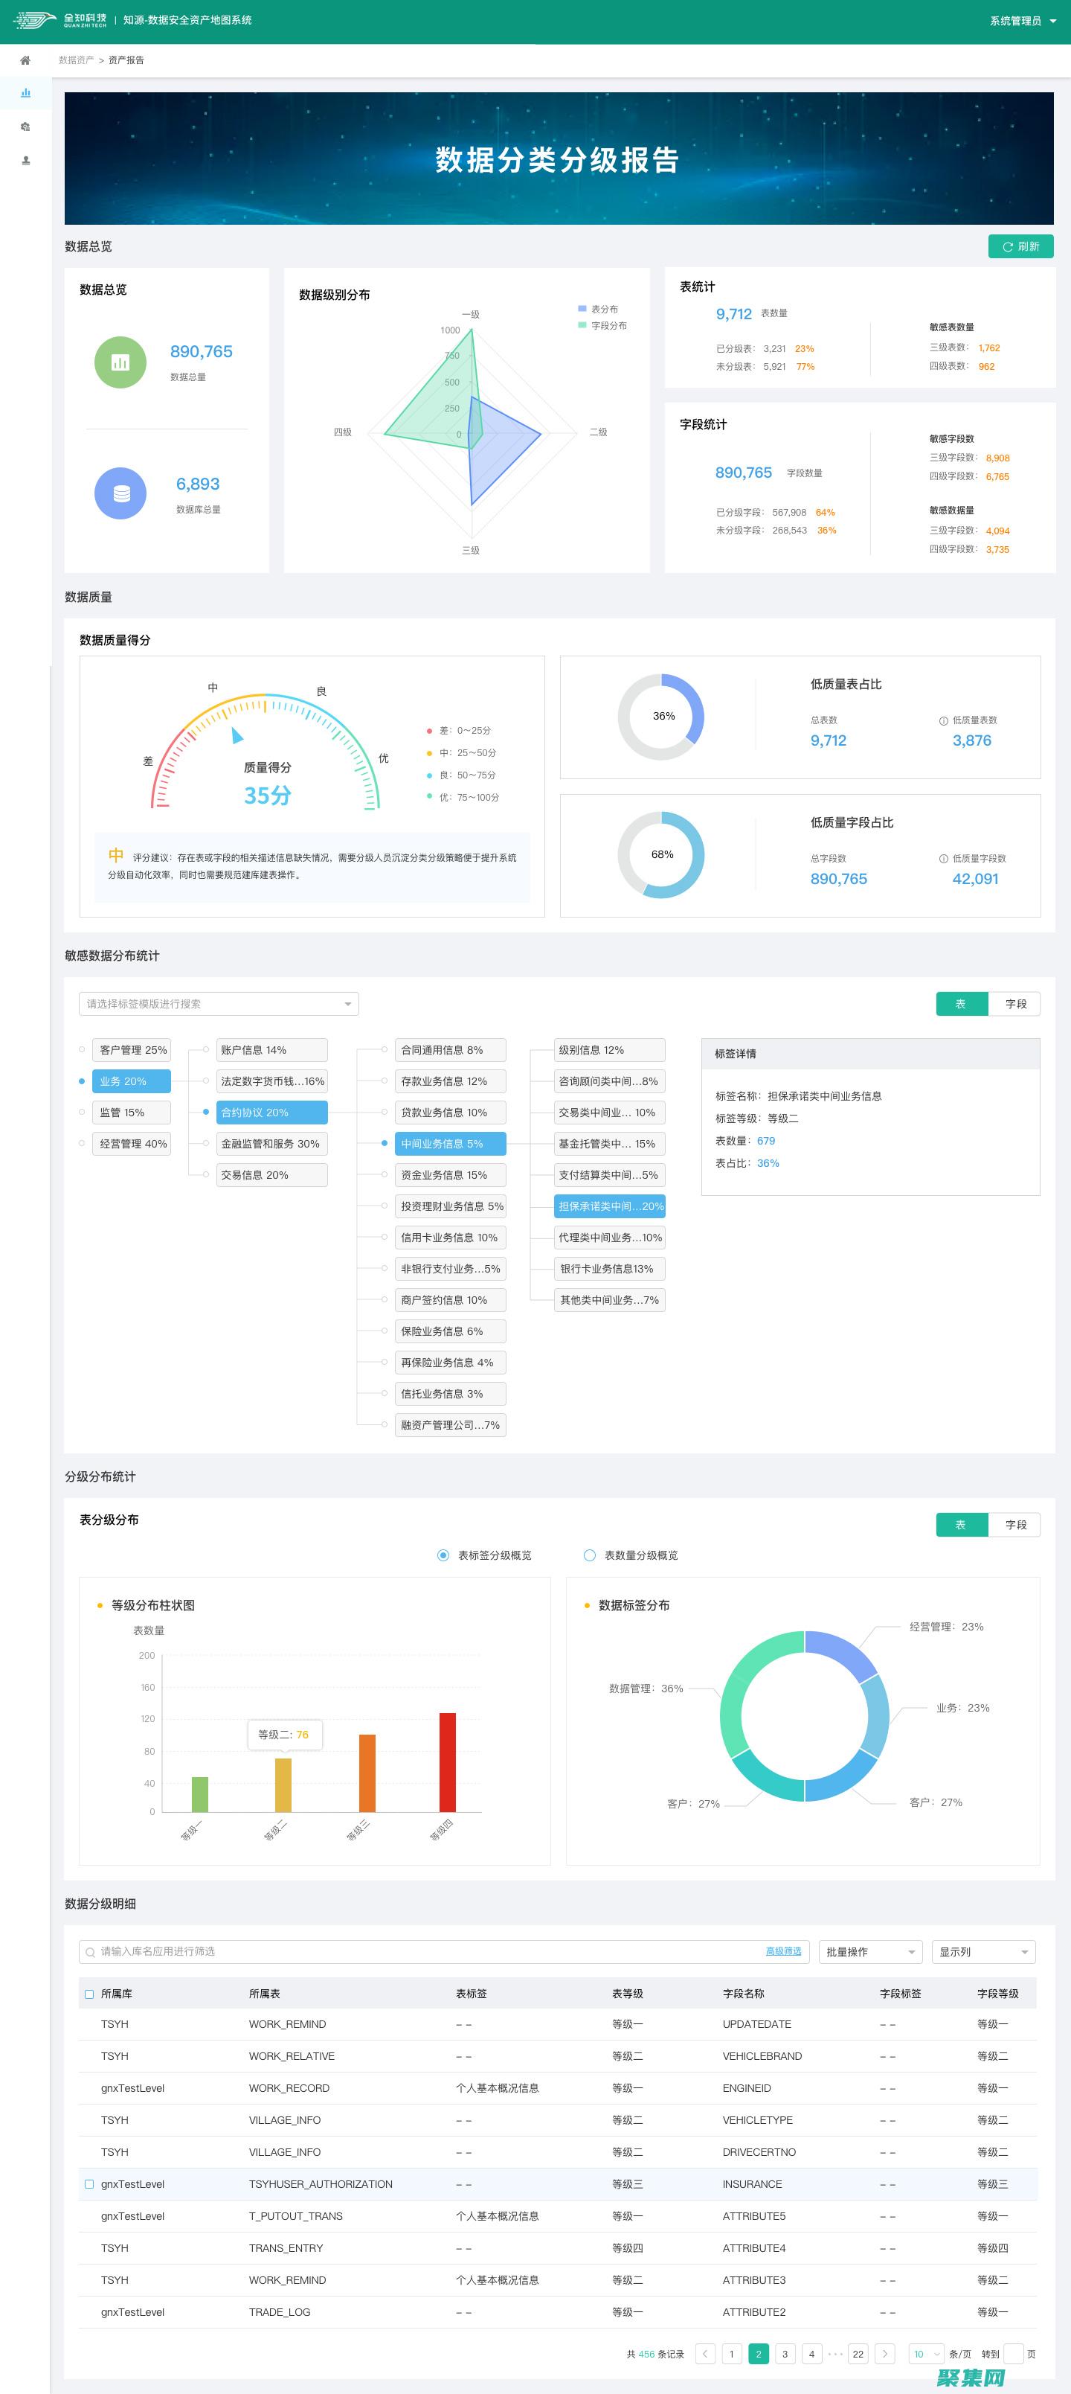The image size is (1071, 2394).
Task: Switch to 字段 tab in sensitive data section
Action: pyautogui.click(x=1015, y=1004)
